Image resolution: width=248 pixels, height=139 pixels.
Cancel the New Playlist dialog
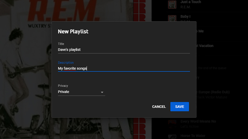[159, 107]
